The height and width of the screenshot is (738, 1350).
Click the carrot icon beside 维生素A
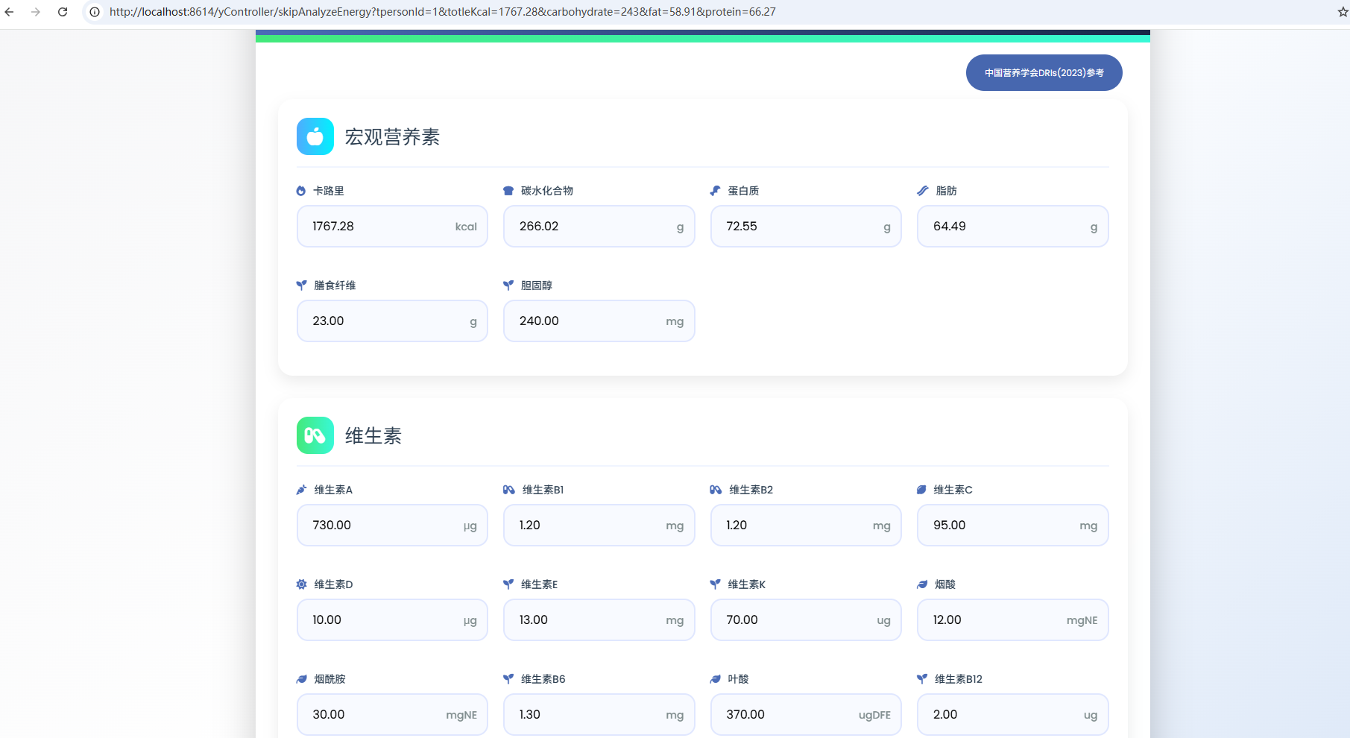[x=301, y=490]
